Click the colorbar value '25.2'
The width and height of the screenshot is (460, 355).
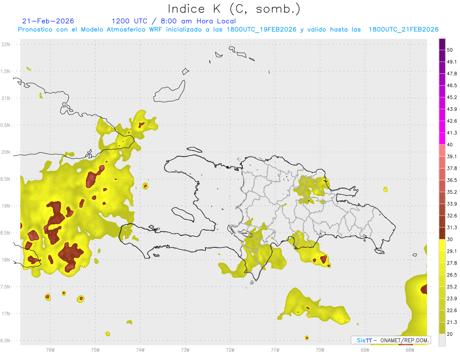tap(452, 286)
